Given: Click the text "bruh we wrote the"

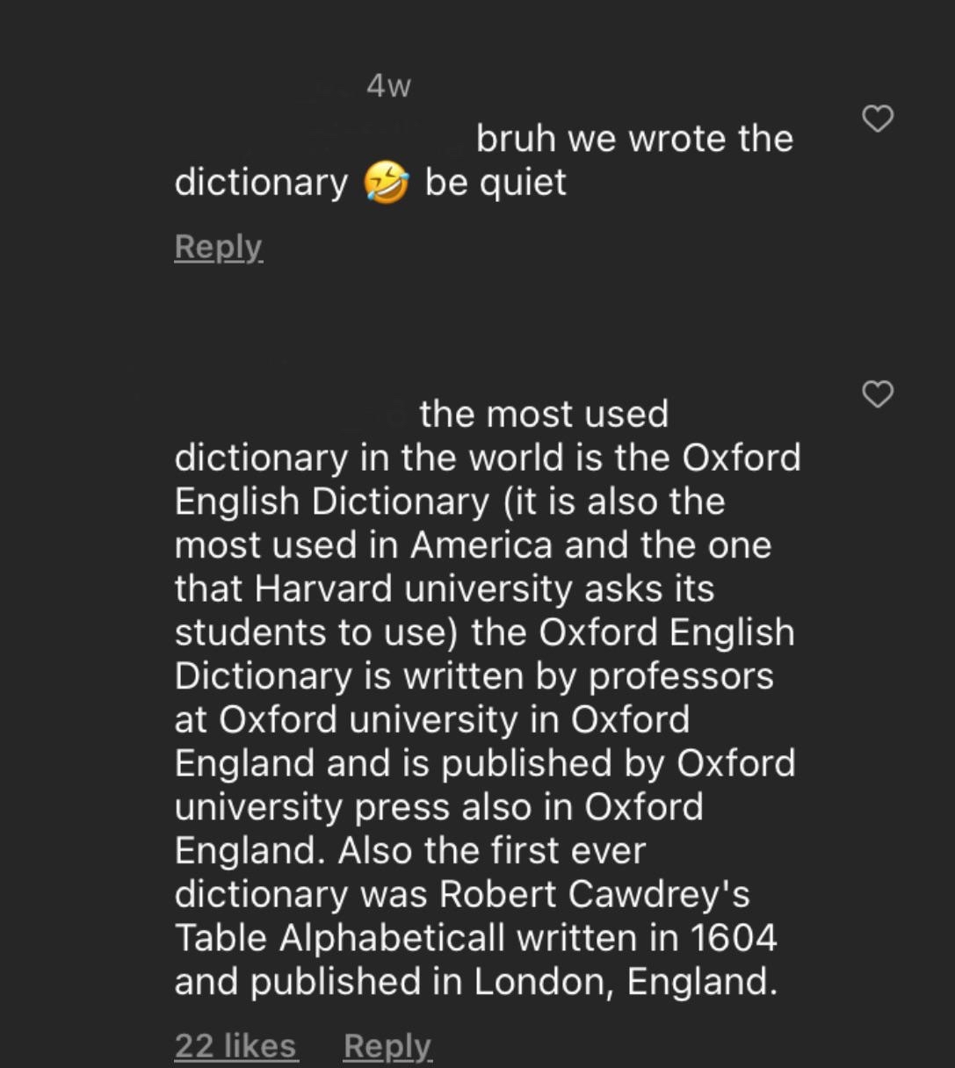Looking at the screenshot, I should [634, 139].
